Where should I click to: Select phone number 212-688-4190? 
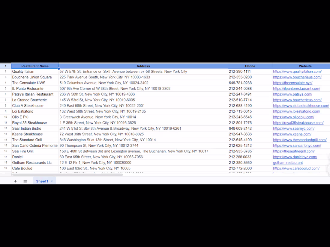point(250,106)
